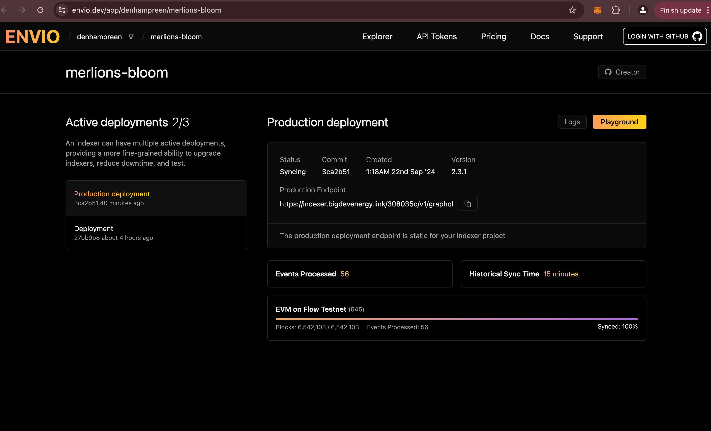Click the Creator GitHub button
The width and height of the screenshot is (711, 431).
pos(622,72)
